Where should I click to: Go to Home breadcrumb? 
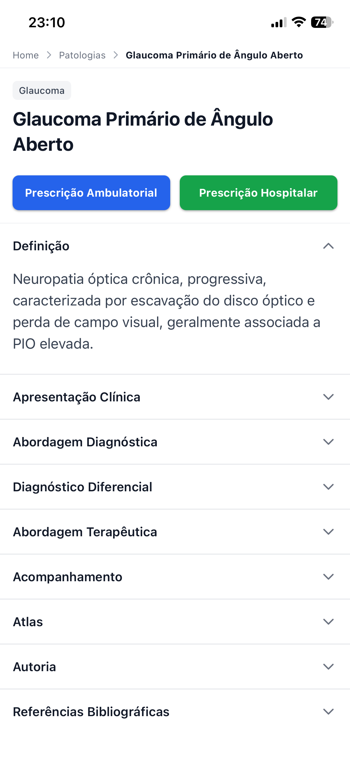[26, 55]
